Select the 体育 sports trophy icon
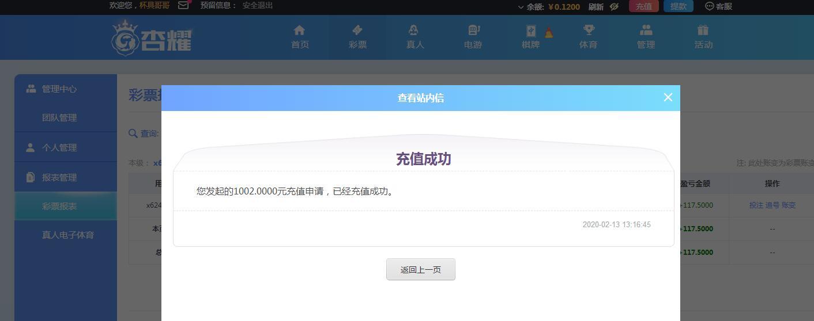This screenshot has height=321, width=814. pos(588,30)
